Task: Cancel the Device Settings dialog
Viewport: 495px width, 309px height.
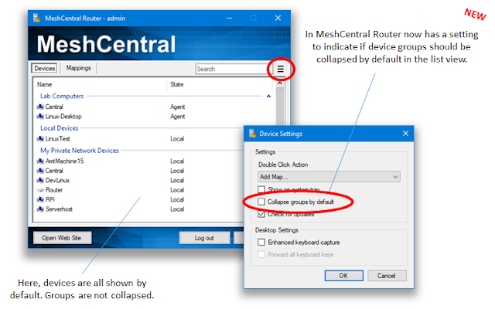Action: pos(387,276)
